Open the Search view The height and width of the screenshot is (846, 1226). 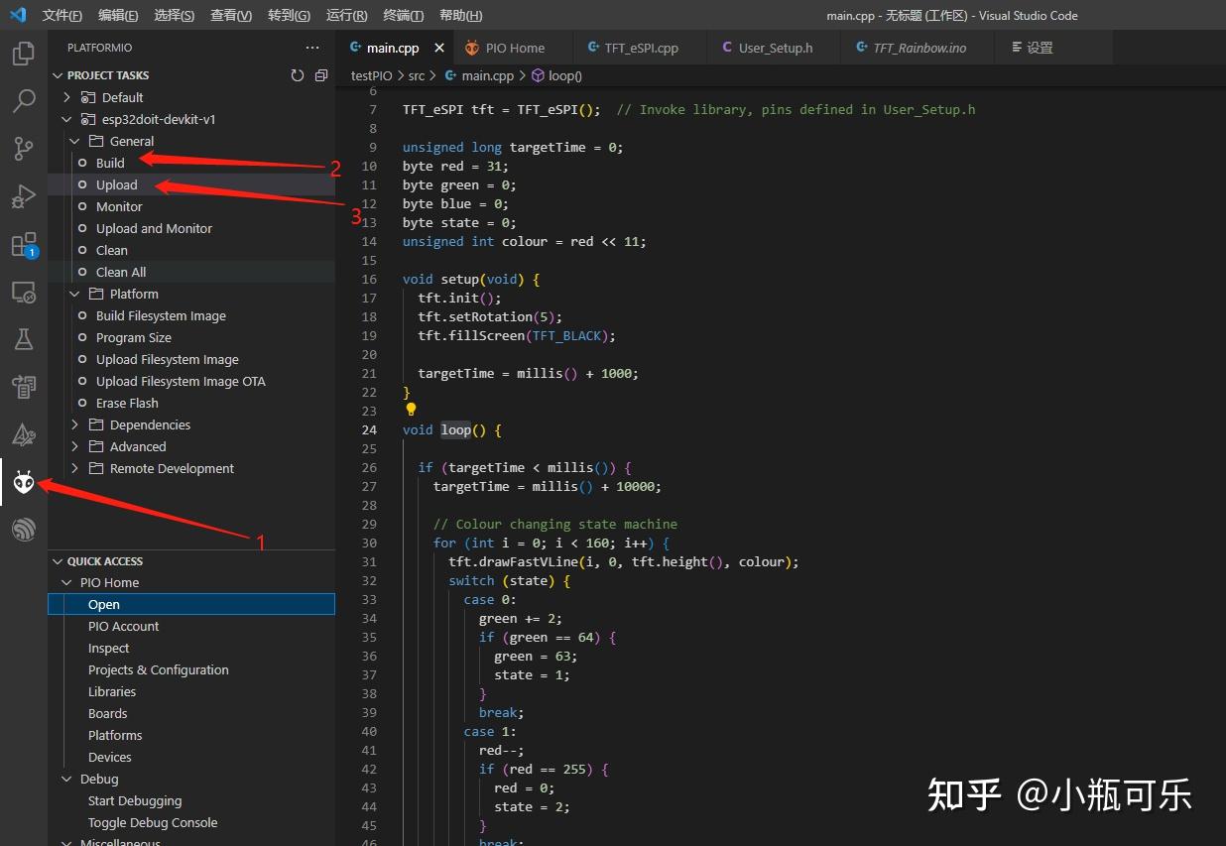point(23,100)
